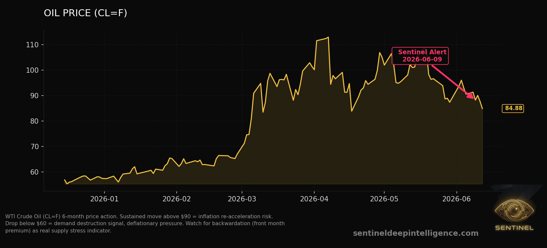Click the 60 y-axis label
This screenshot has width=547, height=248.
coord(34,172)
